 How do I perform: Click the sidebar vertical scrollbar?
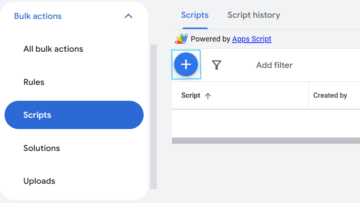tap(153, 117)
